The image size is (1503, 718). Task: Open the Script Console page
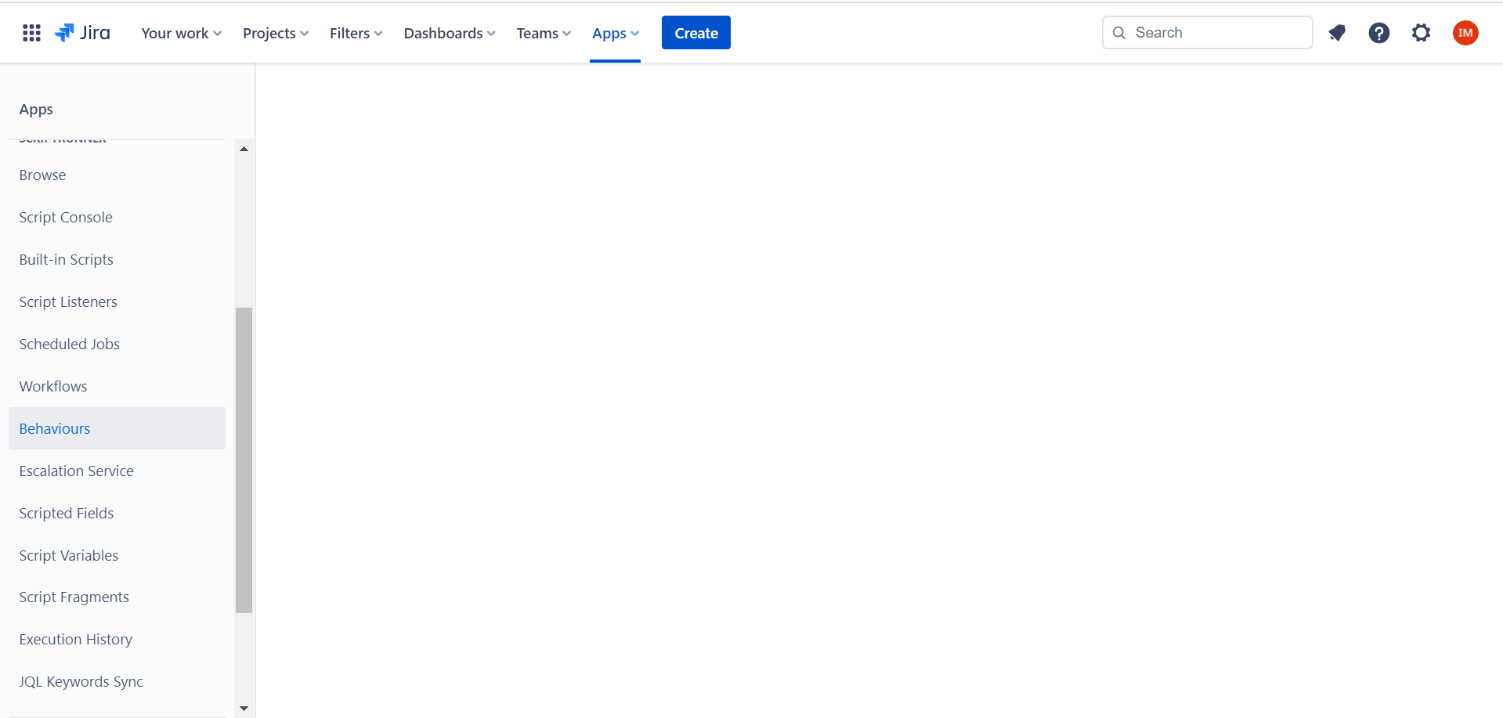coord(65,217)
